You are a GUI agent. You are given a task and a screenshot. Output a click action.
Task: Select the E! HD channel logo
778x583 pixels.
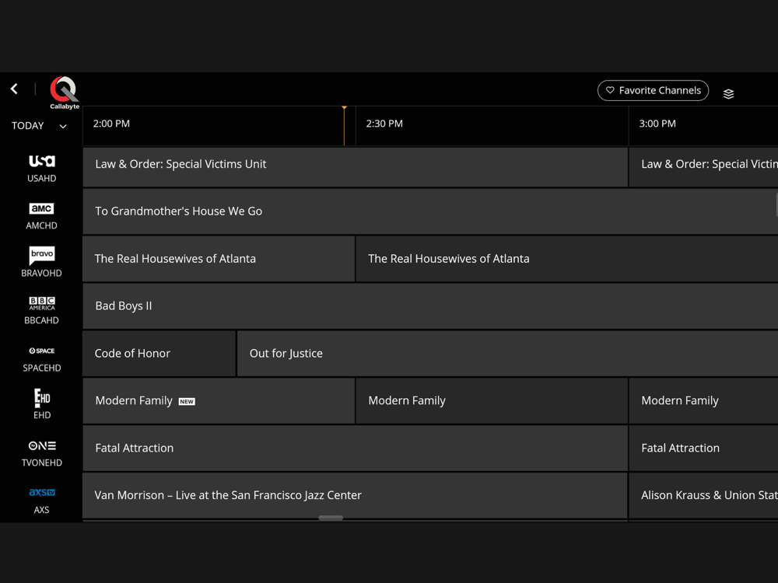(42, 398)
